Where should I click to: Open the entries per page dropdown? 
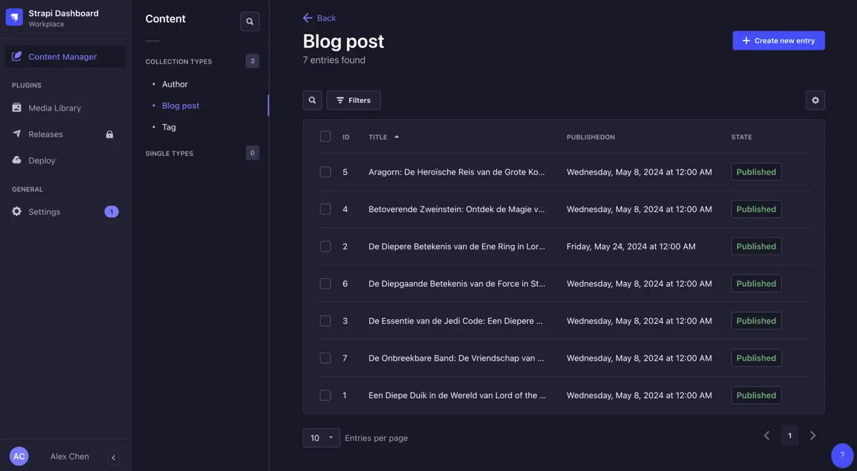pos(321,438)
